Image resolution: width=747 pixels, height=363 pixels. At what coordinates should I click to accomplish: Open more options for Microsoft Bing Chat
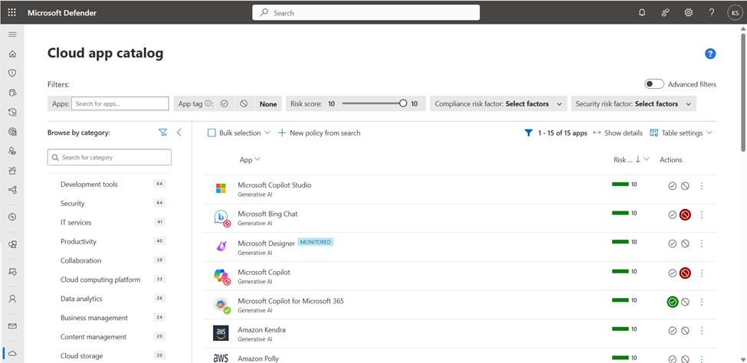(x=701, y=215)
